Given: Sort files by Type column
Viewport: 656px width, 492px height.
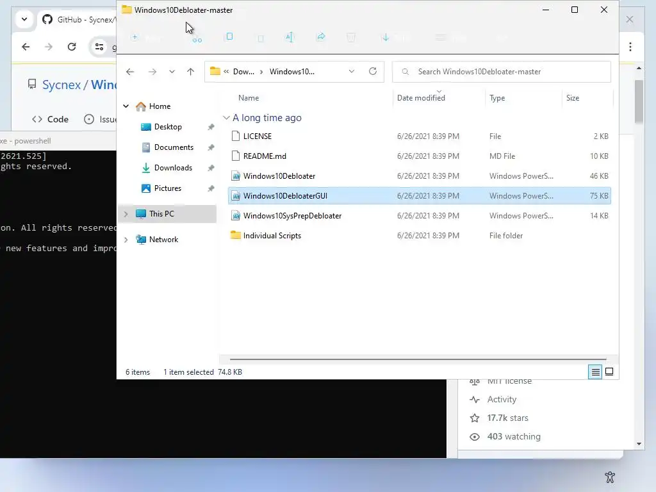Looking at the screenshot, I should click(x=497, y=98).
